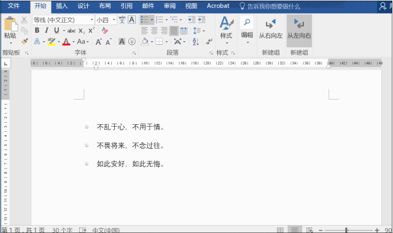Toggle strikethrough formatting
This screenshot has width=393, height=233.
pos(71,31)
